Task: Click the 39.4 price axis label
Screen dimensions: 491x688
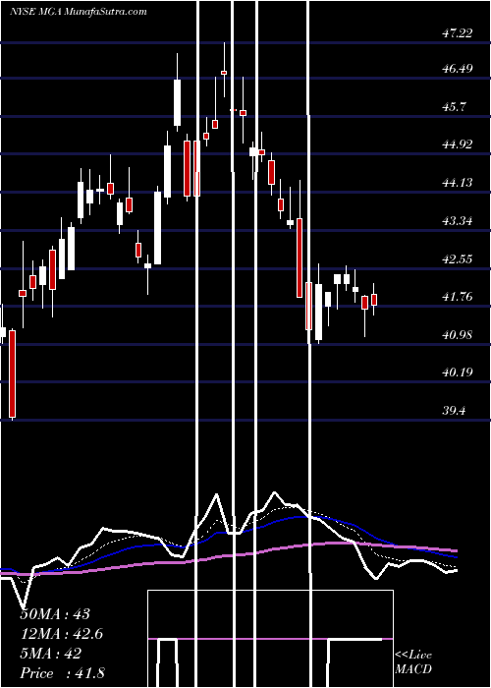Action: click(454, 411)
